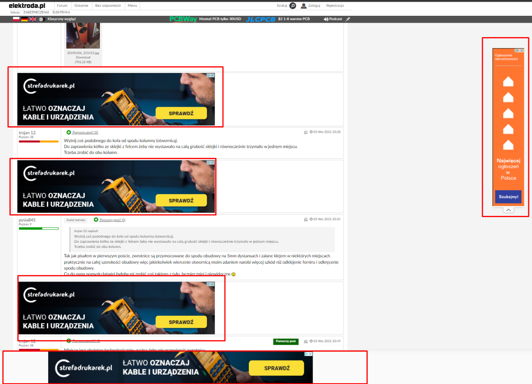Click the Podcast speaker icon
The image size is (532, 384).
[326, 19]
